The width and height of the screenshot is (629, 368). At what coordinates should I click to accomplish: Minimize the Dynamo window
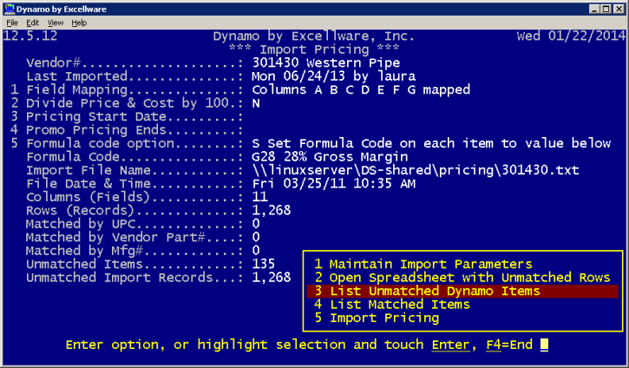click(594, 9)
